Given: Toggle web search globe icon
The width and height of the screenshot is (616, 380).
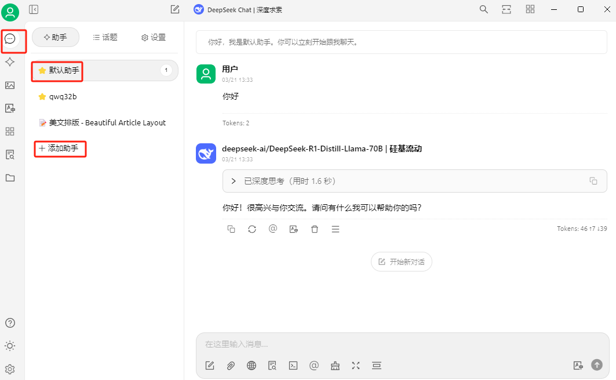Looking at the screenshot, I should [251, 365].
